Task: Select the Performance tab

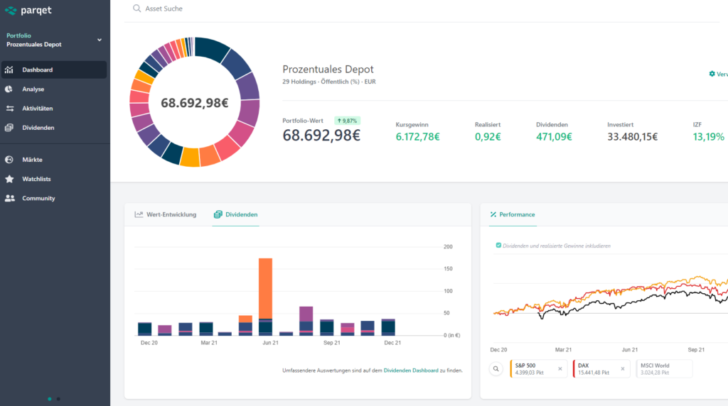Action: [512, 214]
